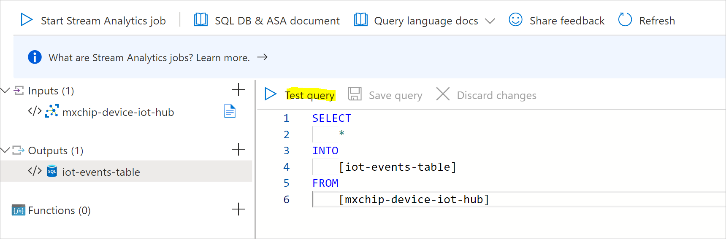This screenshot has width=726, height=239.
Task: Click the SELECT keyword on line 1
Action: pyautogui.click(x=332, y=118)
